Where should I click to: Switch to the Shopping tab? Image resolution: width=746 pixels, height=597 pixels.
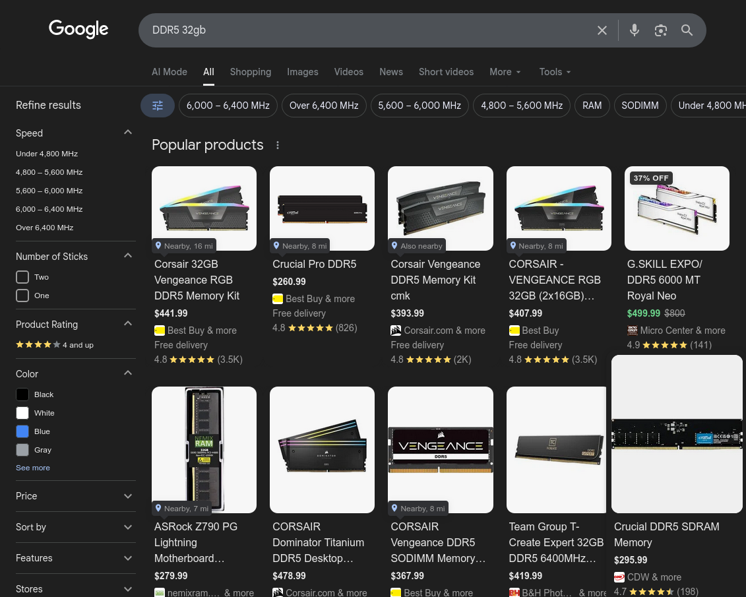click(251, 72)
